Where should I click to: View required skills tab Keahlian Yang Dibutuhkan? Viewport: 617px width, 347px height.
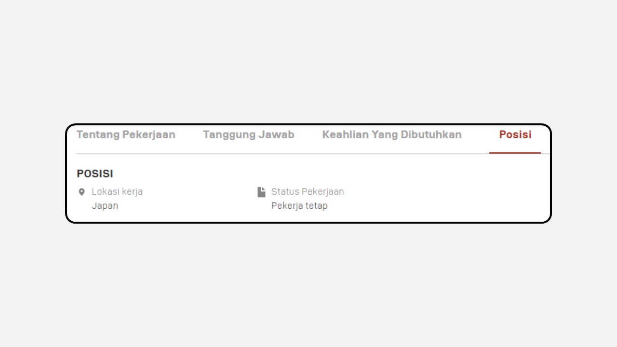pos(392,134)
